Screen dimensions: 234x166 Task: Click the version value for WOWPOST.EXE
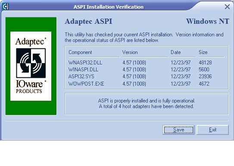point(134,84)
